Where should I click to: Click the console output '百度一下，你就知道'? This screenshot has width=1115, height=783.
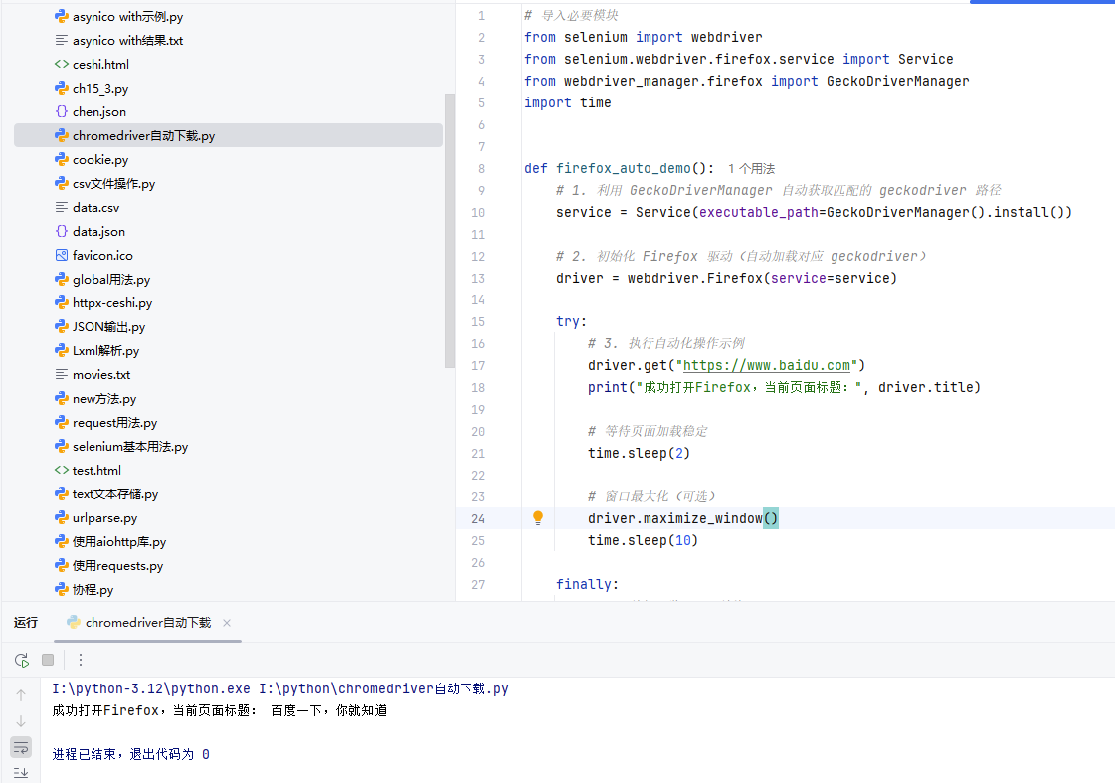coord(328,711)
